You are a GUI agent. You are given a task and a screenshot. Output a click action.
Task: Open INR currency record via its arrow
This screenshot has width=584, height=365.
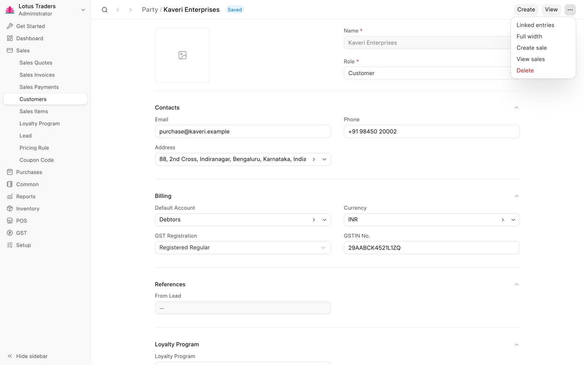503,220
